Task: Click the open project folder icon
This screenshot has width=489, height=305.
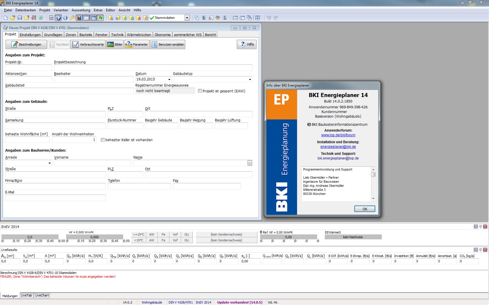Action: pos(13,18)
